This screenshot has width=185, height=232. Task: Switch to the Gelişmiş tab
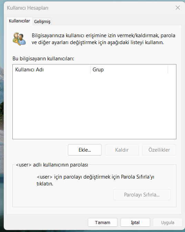click(42, 22)
